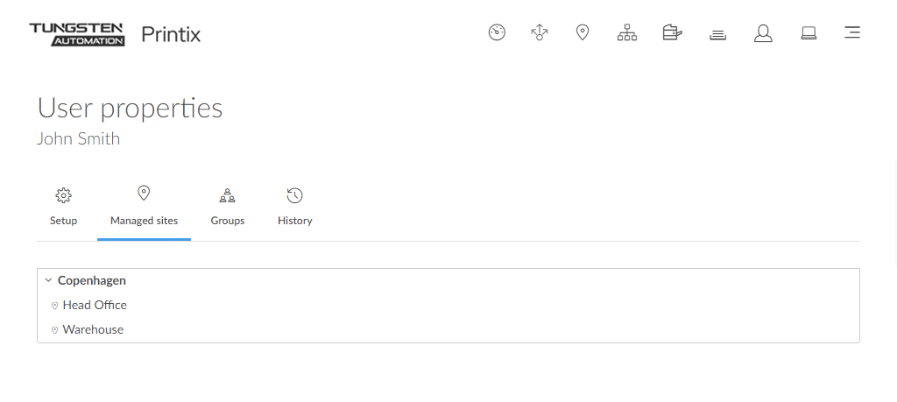Open the Users person icon
This screenshot has height=402, width=897.
pos(763,33)
